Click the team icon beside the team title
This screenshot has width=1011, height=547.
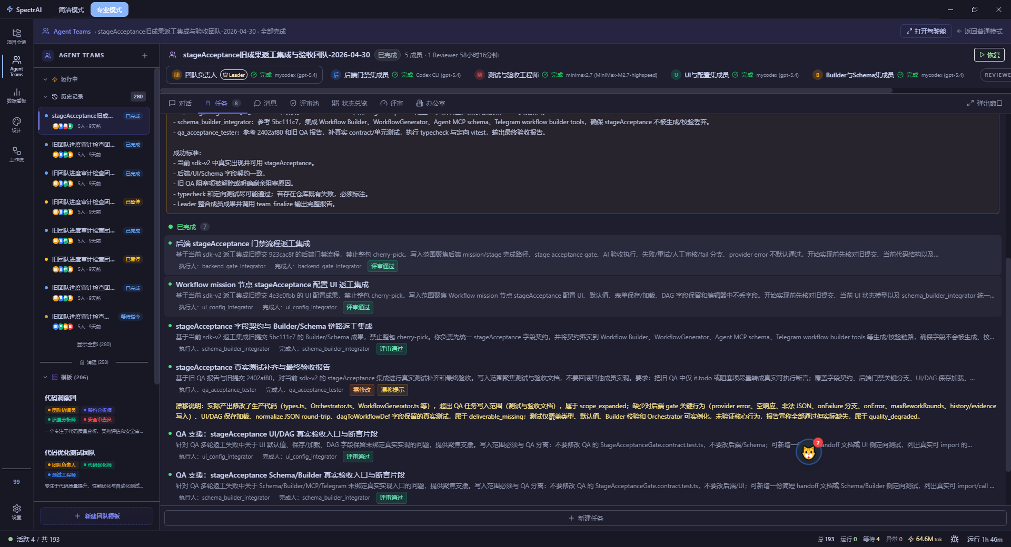tap(173, 55)
